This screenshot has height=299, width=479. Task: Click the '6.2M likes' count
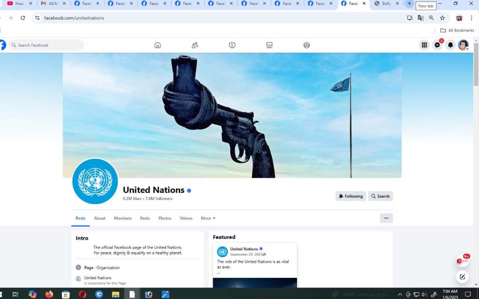(x=132, y=199)
